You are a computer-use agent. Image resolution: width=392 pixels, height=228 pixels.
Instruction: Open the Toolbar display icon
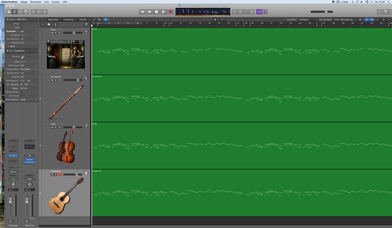[x=26, y=12]
